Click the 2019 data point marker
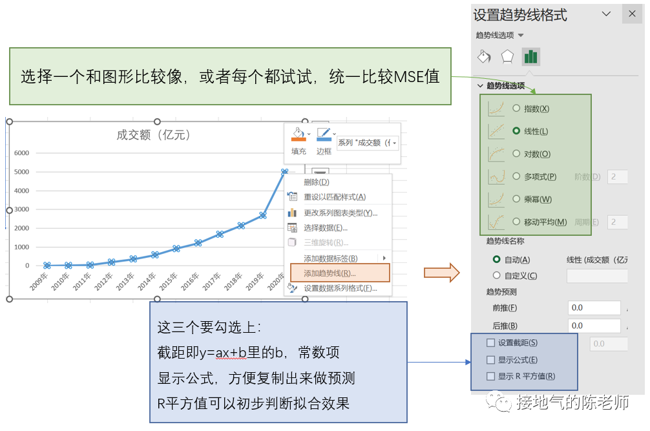The height and width of the screenshot is (431, 650). pyautogui.click(x=263, y=216)
